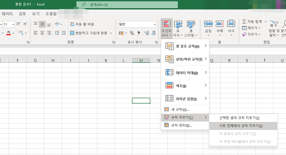Toggle center horizontal alignment
The width and height of the screenshot is (286, 155).
click(42, 33)
